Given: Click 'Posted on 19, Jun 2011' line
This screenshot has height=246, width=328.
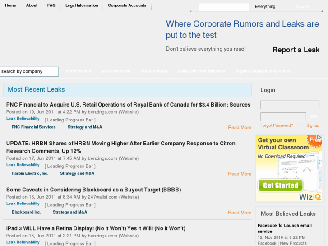Looking at the screenshot, I should click(x=72, y=112).
